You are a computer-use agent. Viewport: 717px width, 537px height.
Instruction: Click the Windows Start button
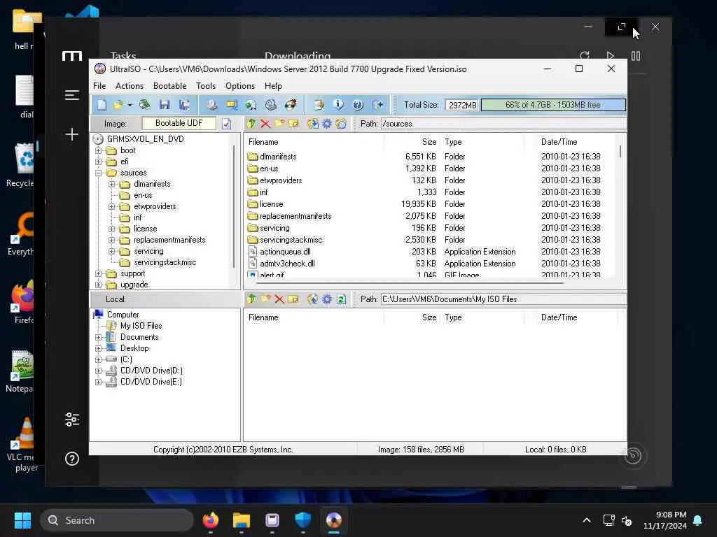[22, 520]
